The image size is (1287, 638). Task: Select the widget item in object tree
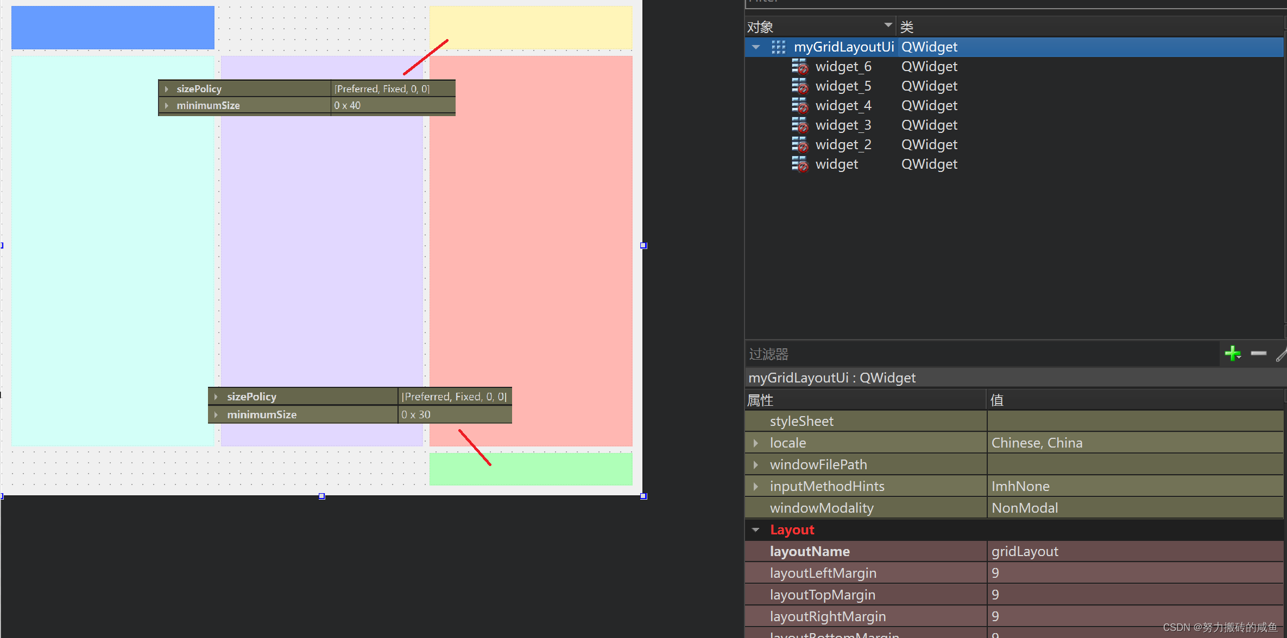[x=836, y=164]
